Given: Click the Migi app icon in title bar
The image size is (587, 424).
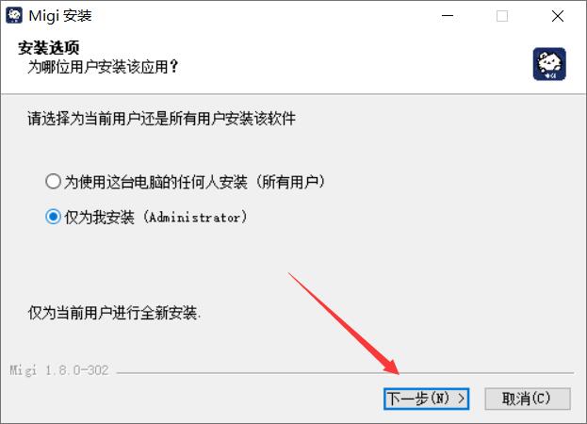Looking at the screenshot, I should pos(14,16).
